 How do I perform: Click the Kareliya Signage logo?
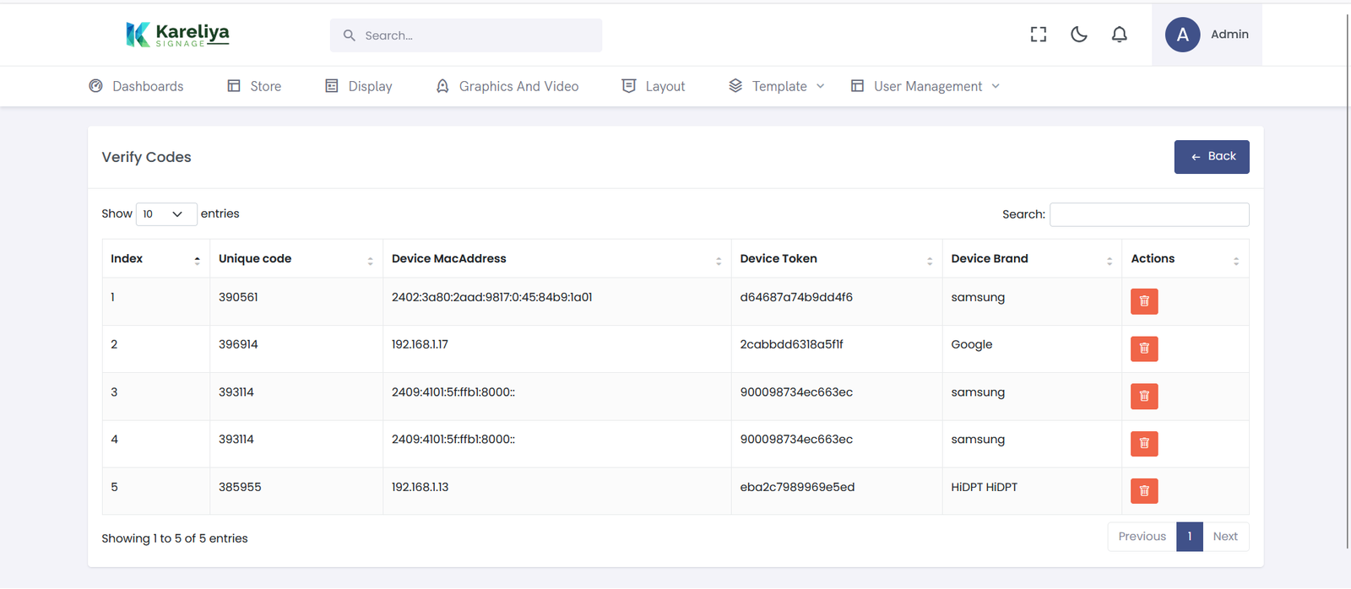[177, 35]
